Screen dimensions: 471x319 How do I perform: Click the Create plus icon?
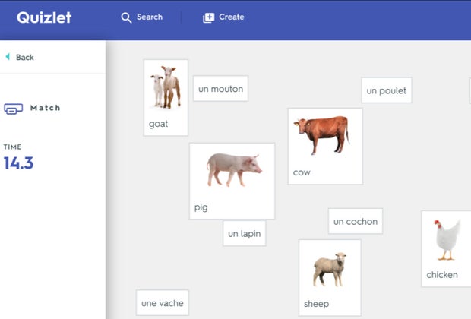pyautogui.click(x=209, y=17)
